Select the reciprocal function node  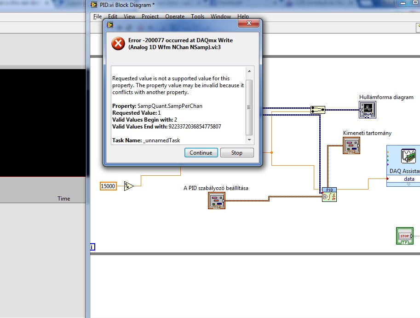pyautogui.click(x=129, y=186)
